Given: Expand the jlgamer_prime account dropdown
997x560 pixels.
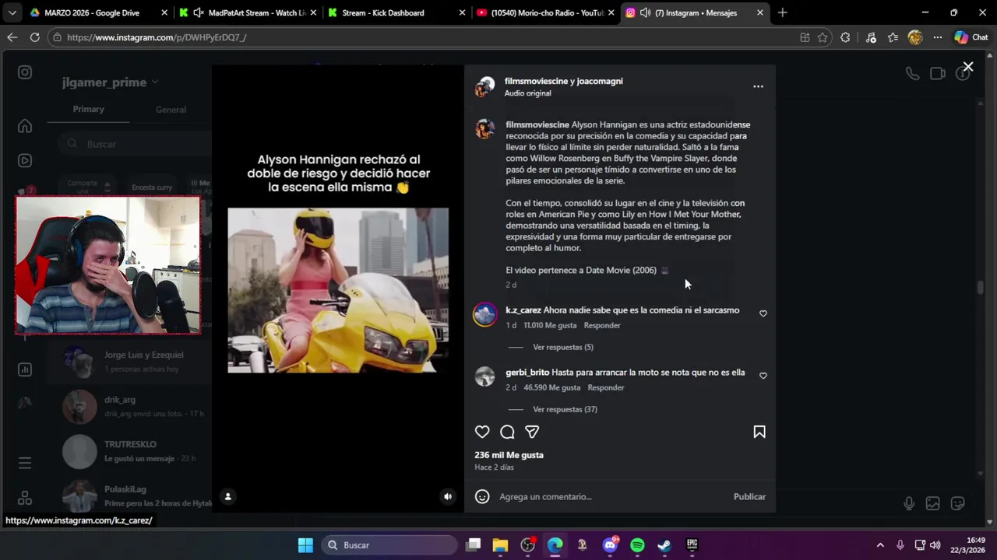Looking at the screenshot, I should click(111, 82).
